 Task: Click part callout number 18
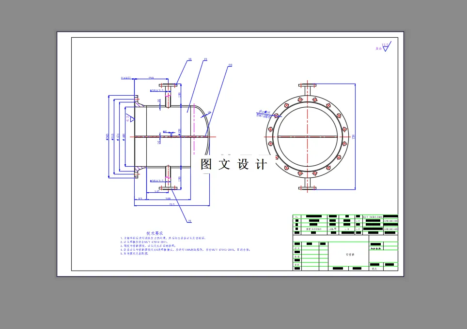coord(190,59)
